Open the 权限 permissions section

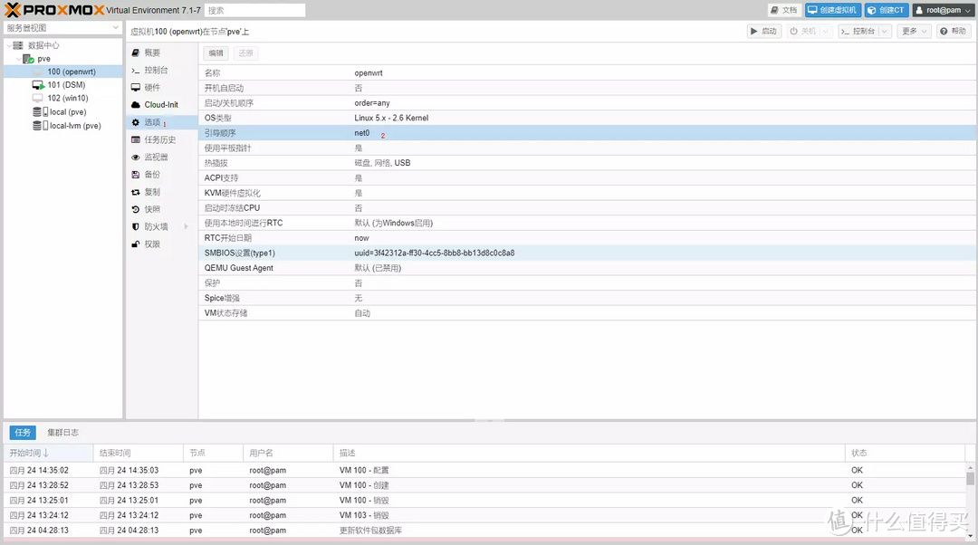(151, 244)
